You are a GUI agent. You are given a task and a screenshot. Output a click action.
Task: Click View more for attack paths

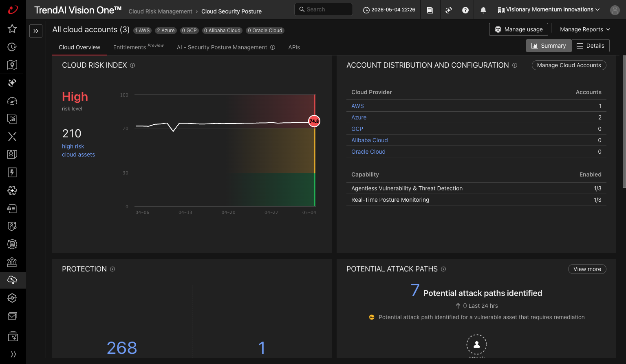(x=587, y=269)
